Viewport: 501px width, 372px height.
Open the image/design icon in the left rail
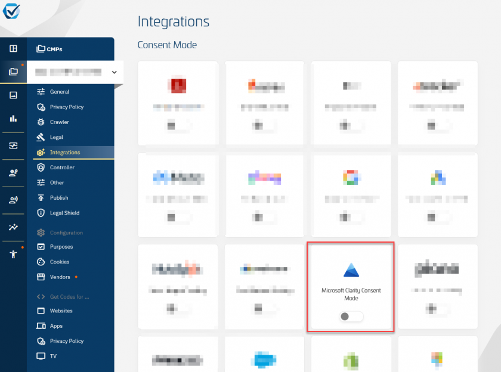[x=13, y=95]
